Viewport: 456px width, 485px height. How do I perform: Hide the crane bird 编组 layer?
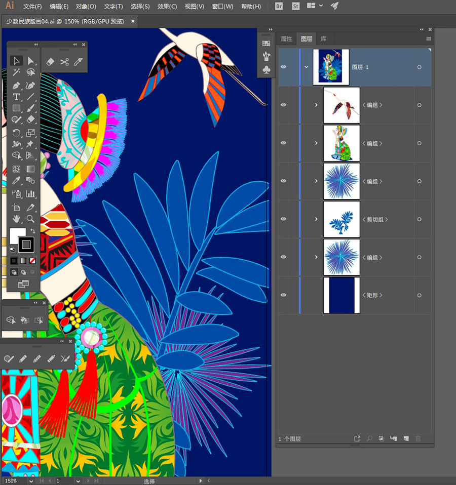click(283, 105)
